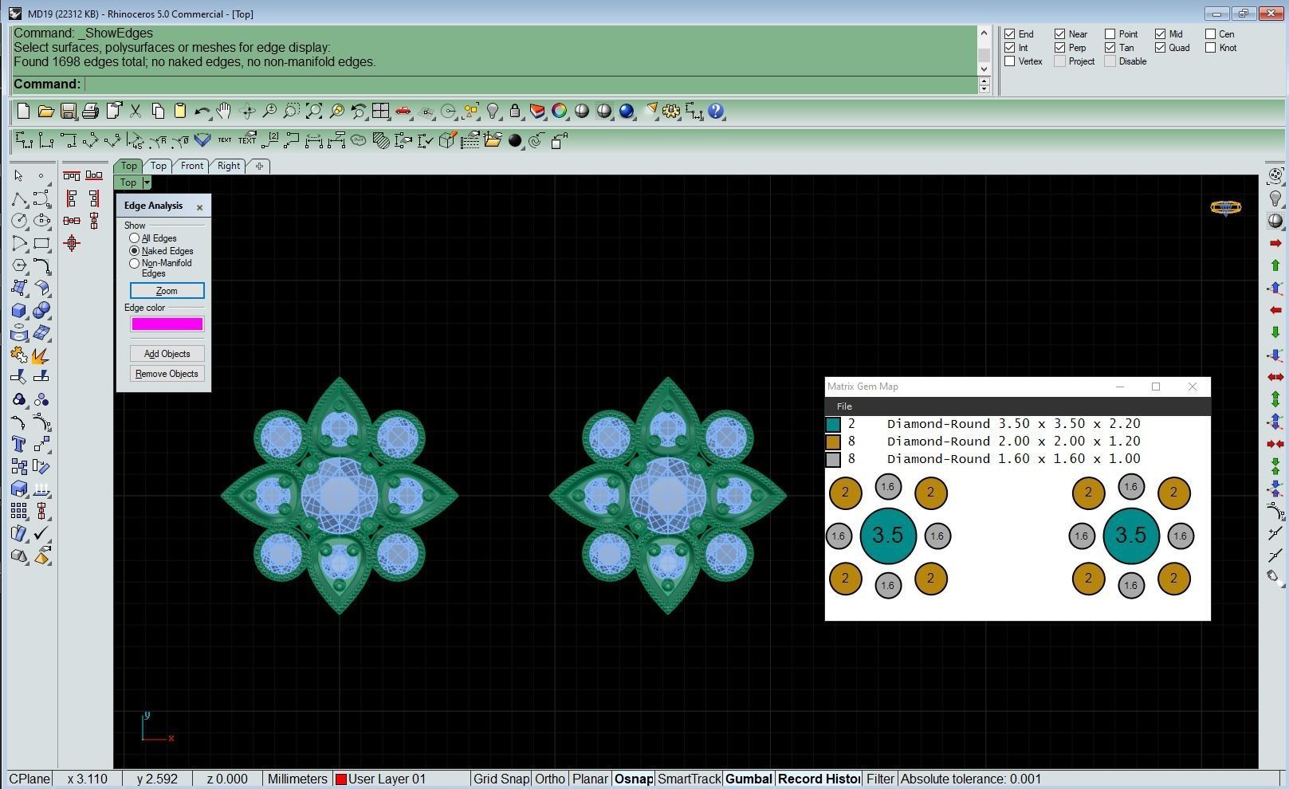Open File menu in Matrix Gem Map
Screen dimensions: 1289x789
coord(843,406)
